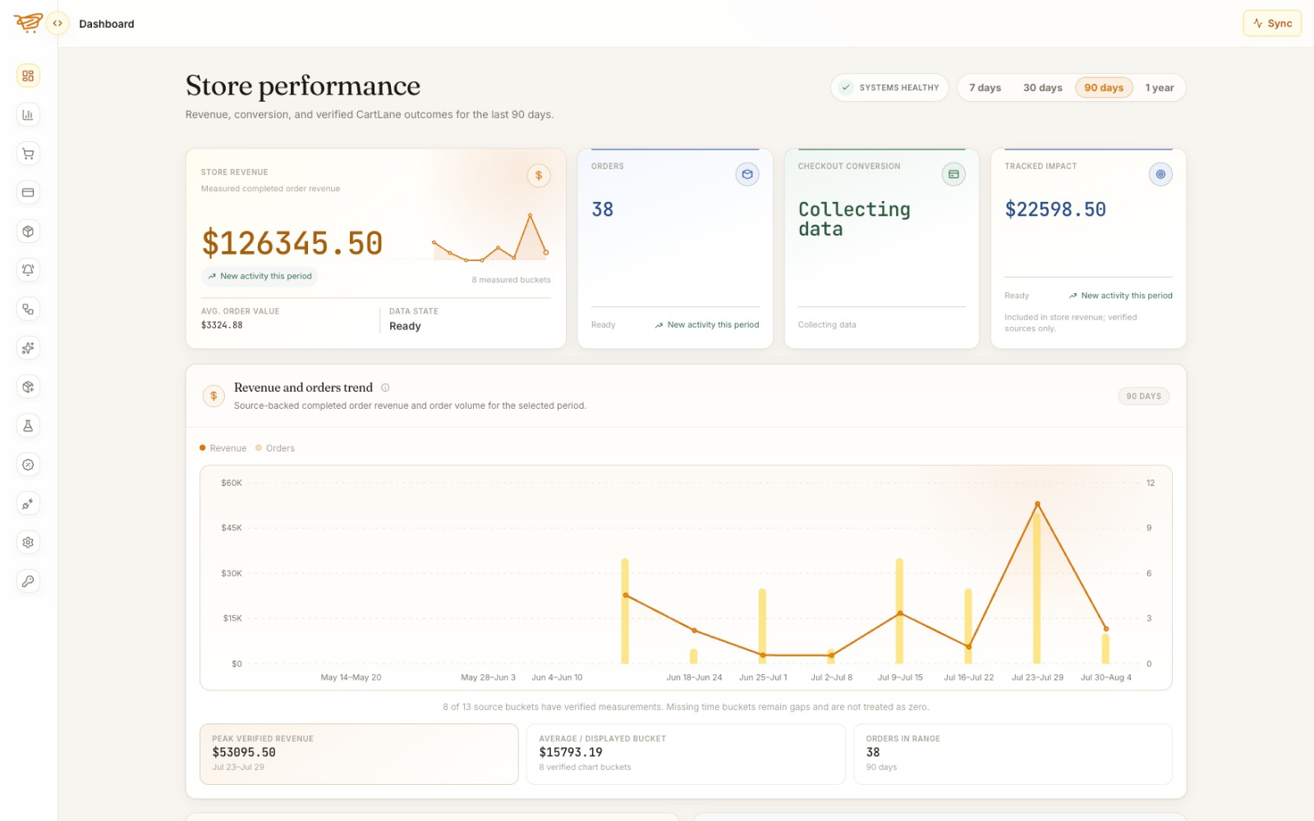Click the dollar icon in Store Revenue card

[539, 175]
